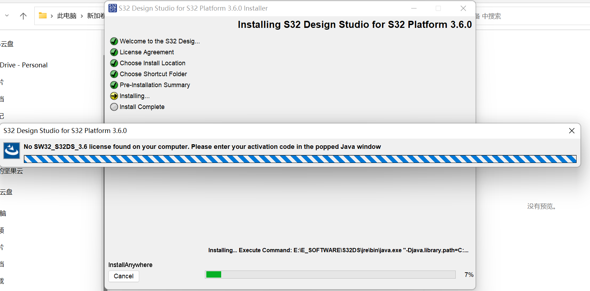This screenshot has height=291, width=590.
Task: Select the 'Choose Install Location' step text
Action: point(153,63)
